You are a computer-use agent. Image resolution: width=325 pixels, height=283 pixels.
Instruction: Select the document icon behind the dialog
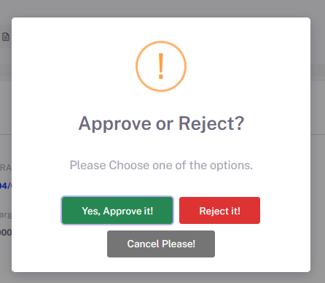pyautogui.click(x=6, y=37)
